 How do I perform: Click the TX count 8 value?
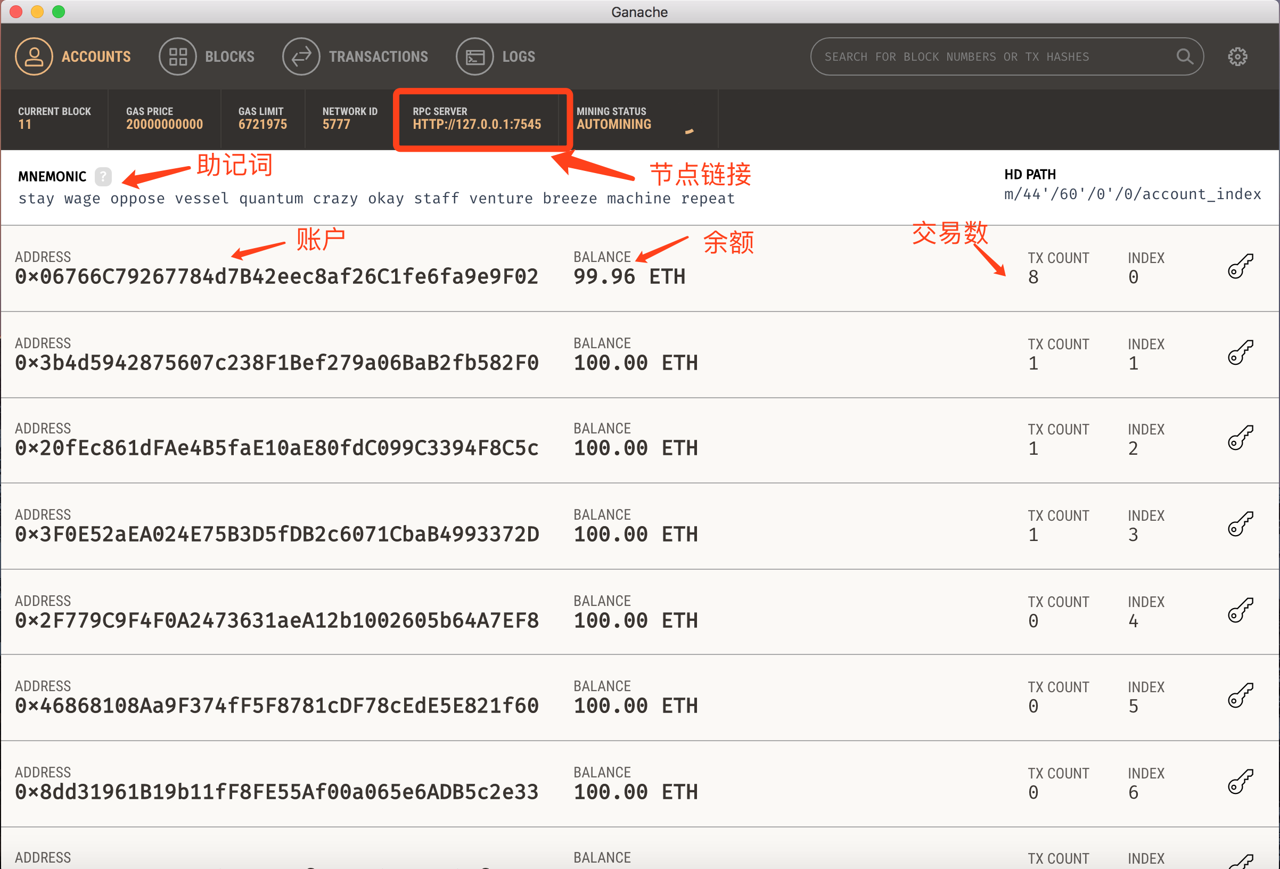tap(1033, 277)
